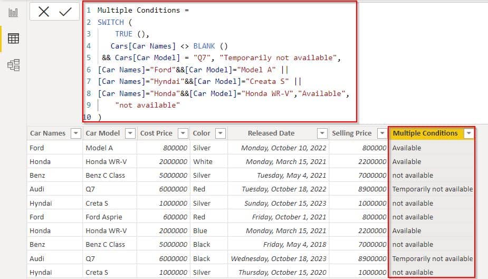Click the "Thursday, October 15, 2020" date cell
Screen dimensions: 488x279
click(282, 273)
